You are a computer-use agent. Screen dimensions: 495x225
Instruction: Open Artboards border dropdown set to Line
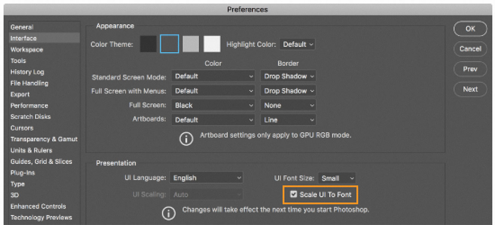288,120
